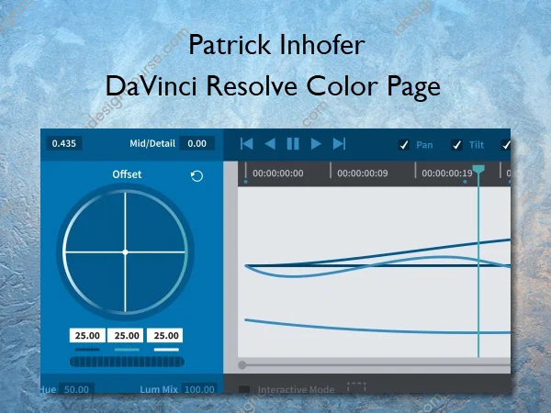Image resolution: width=551 pixels, height=413 pixels.
Task: Enable the Interactive Mode checkbox
Action: click(245, 389)
